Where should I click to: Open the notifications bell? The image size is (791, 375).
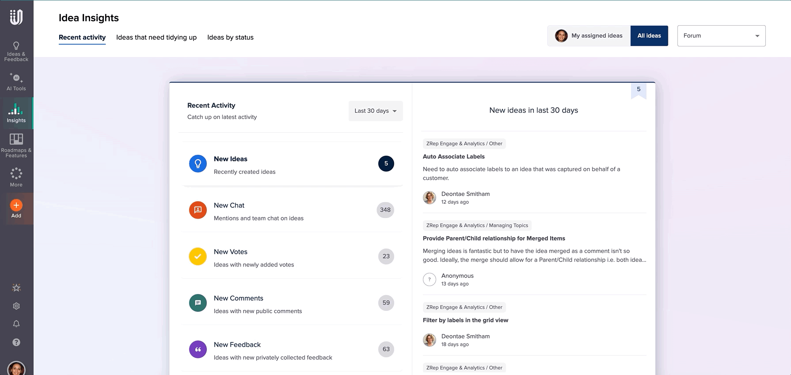(16, 324)
